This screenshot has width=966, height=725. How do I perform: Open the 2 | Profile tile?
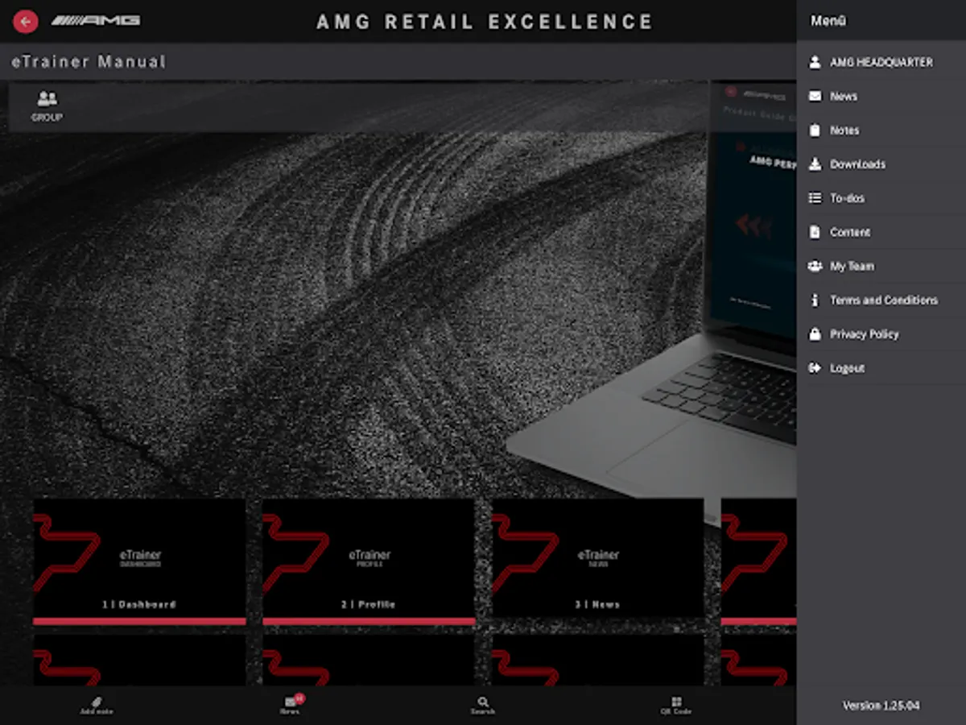point(369,562)
